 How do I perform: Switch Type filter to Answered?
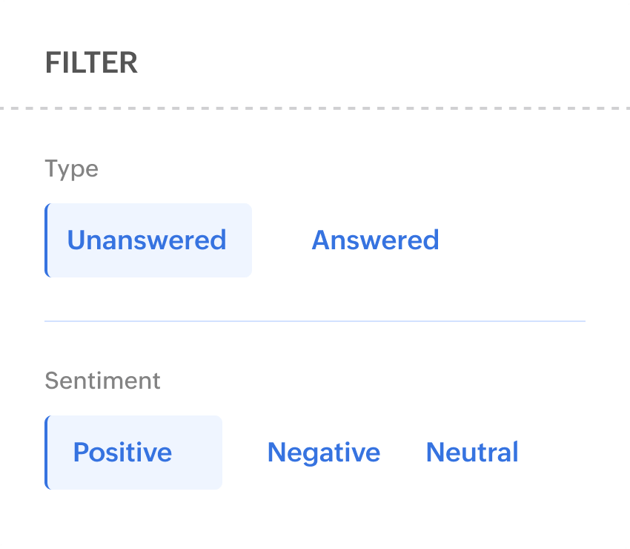[375, 240]
